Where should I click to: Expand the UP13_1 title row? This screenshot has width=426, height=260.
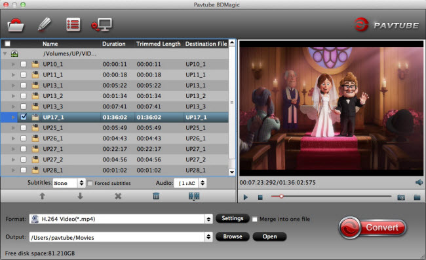[13, 86]
